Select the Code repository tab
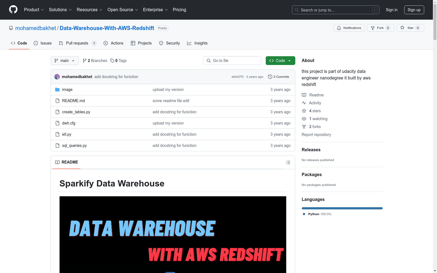Viewport: 437px width, 273px height. [19, 43]
